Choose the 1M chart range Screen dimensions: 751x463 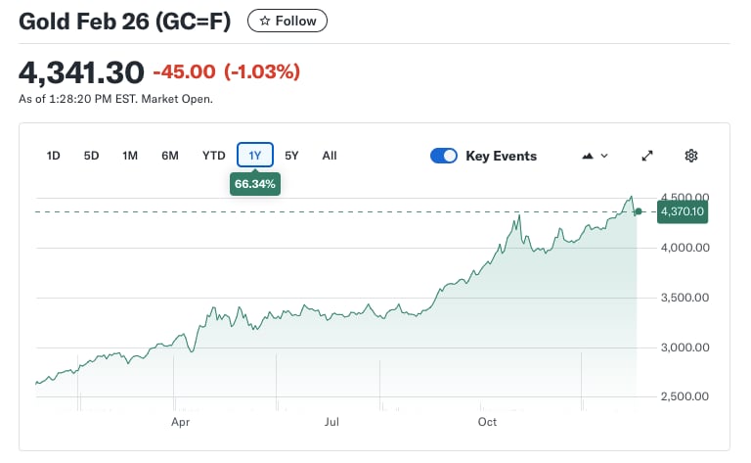pyautogui.click(x=130, y=156)
